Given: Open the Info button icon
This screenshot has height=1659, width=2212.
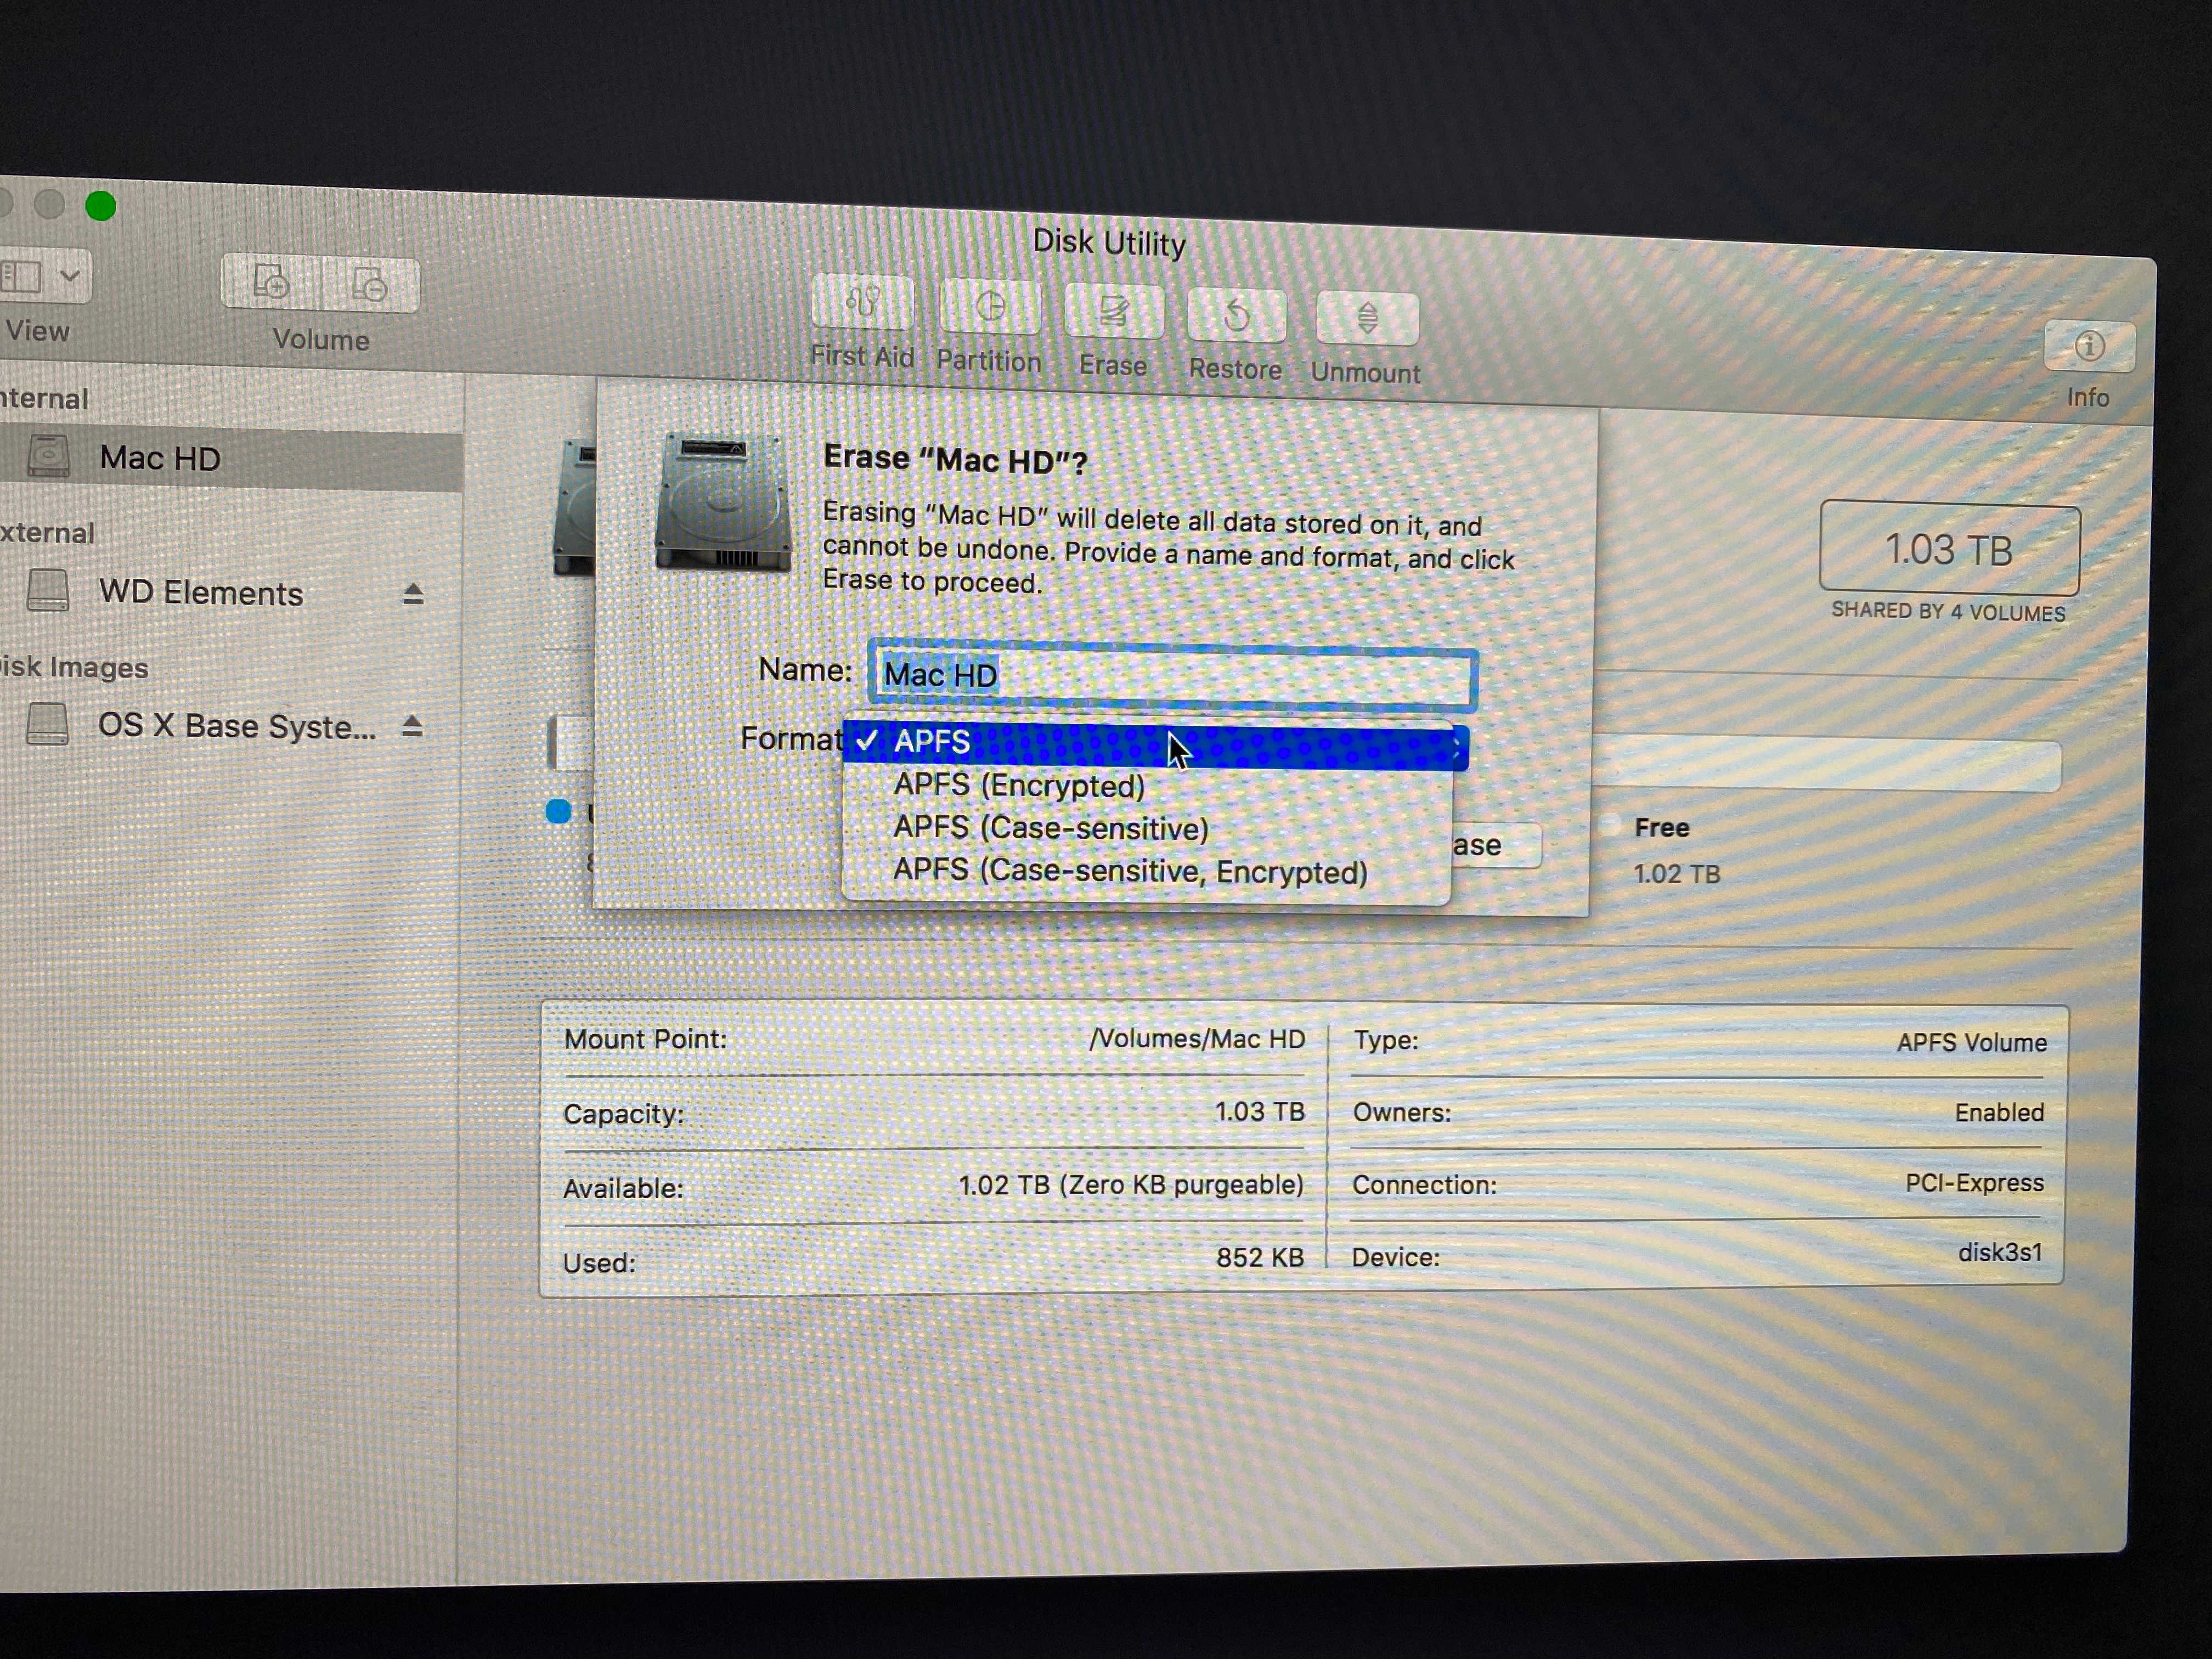Looking at the screenshot, I should 2089,347.
